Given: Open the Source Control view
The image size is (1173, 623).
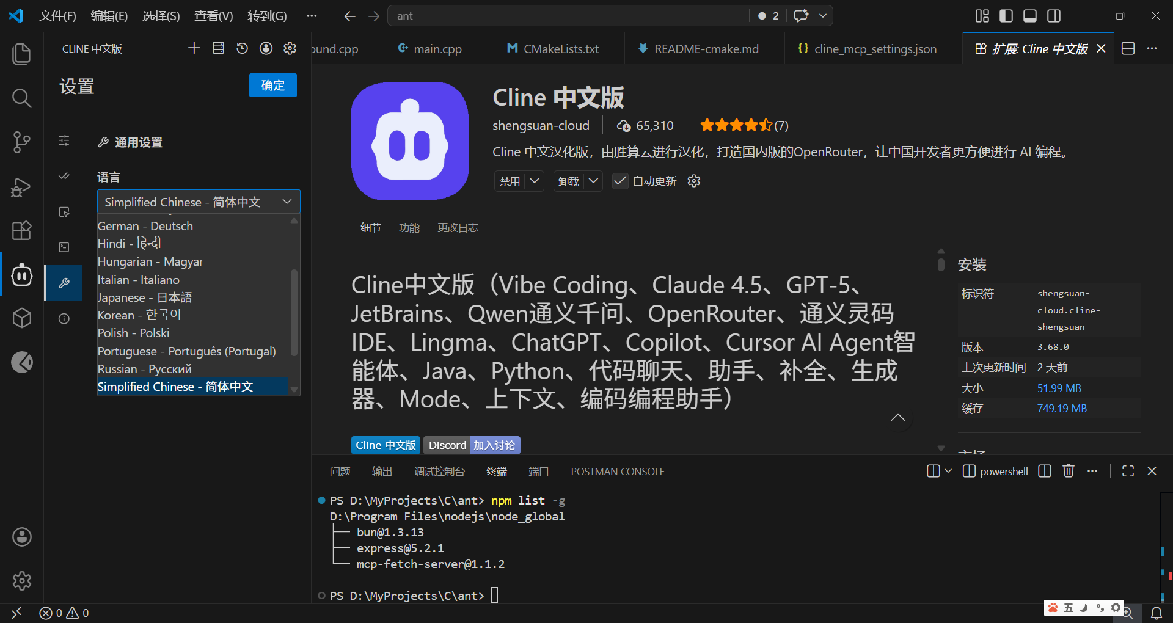Looking at the screenshot, I should pos(22,142).
